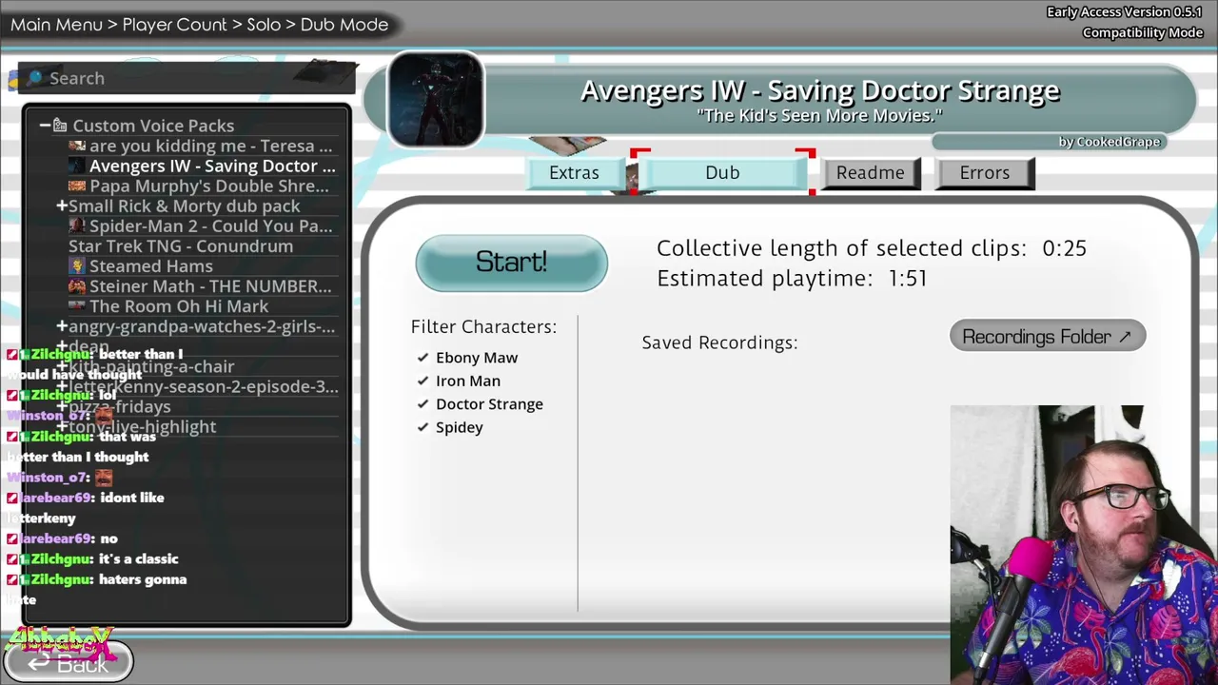The image size is (1218, 685).
Task: Click The Room Oh Hi Mark thumbnail icon
Action: [x=77, y=305]
